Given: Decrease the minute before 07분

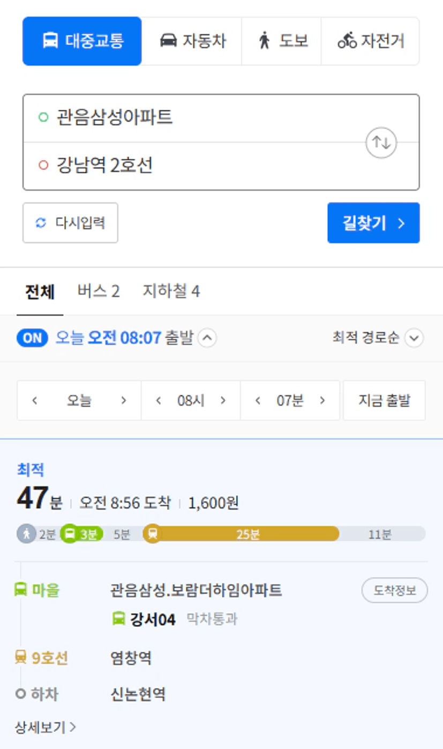Looking at the screenshot, I should (258, 400).
